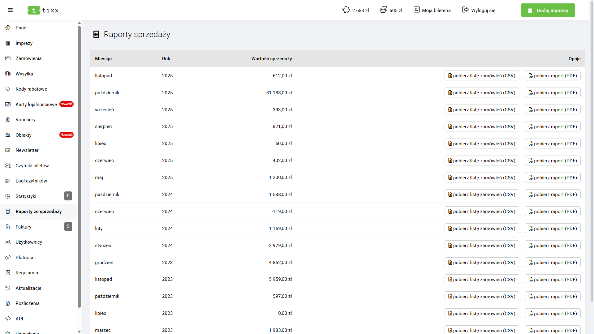Screen dimensions: 594x334
Task: Go to Faktury in the sidebar
Action: (24, 227)
